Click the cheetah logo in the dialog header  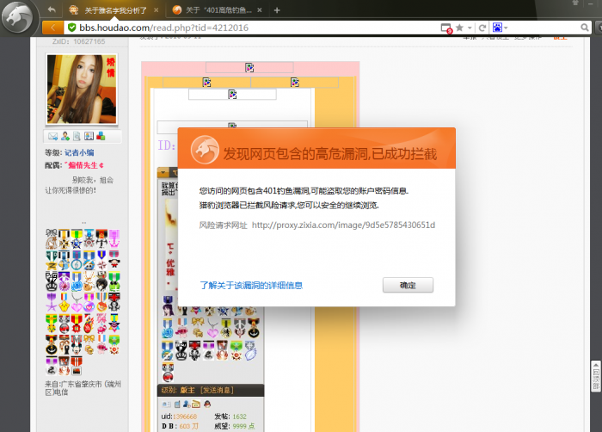tap(205, 150)
